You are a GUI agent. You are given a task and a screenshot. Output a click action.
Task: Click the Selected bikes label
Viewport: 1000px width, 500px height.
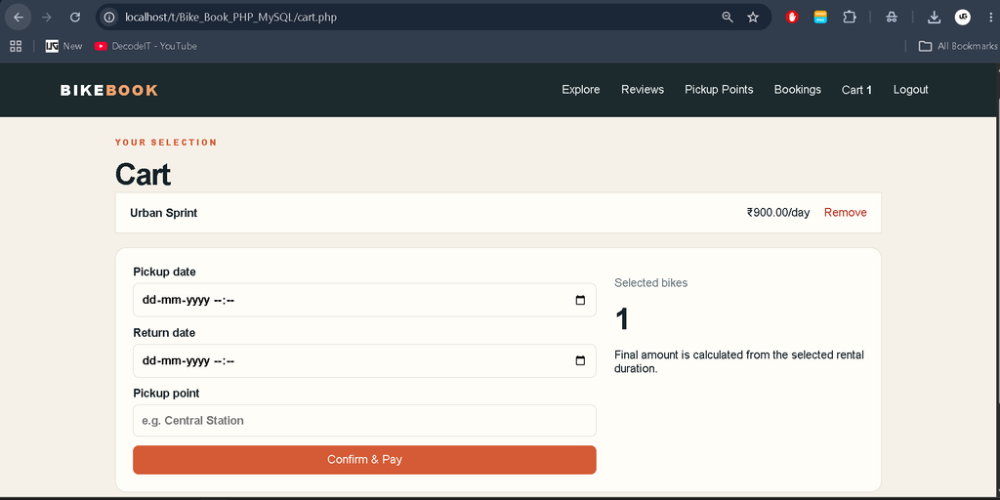(651, 283)
